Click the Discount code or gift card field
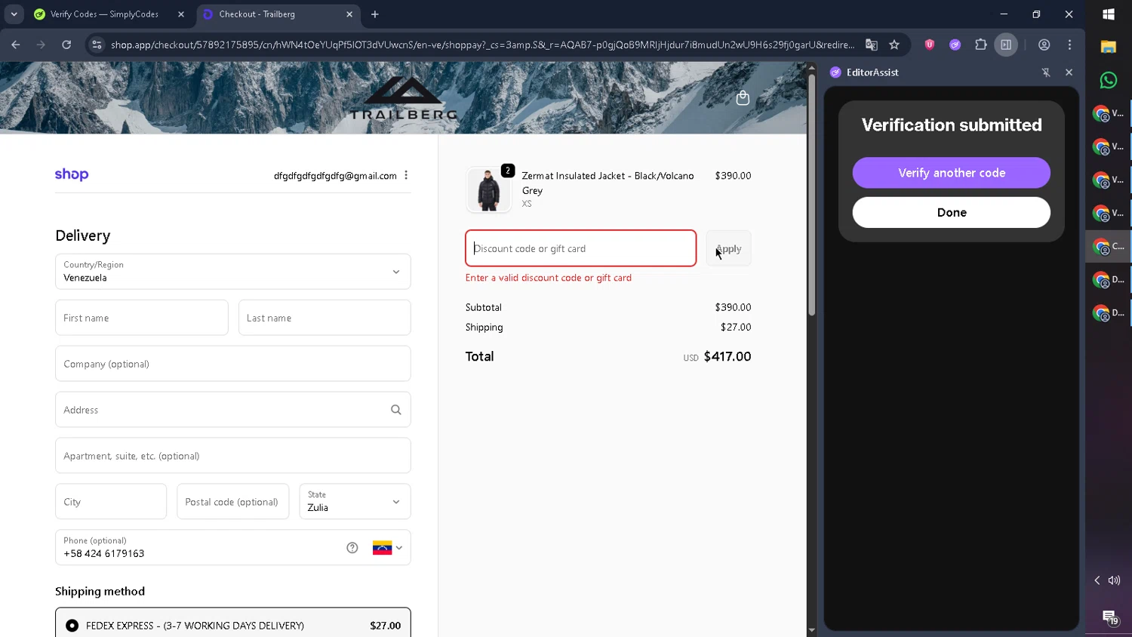Viewport: 1132px width, 637px height. coord(580,248)
